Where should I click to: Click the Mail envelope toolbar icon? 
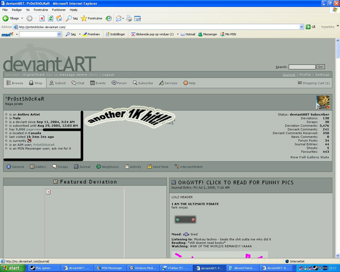coord(119,18)
